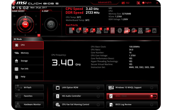Click the F12 screenshot camera icon
Viewport: 172px width, 110px height.
[x=123, y=3]
